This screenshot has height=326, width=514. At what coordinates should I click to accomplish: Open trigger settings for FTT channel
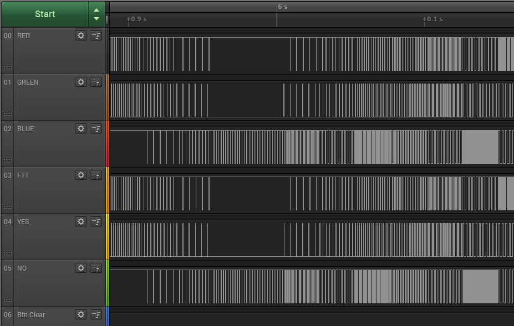coord(96,175)
